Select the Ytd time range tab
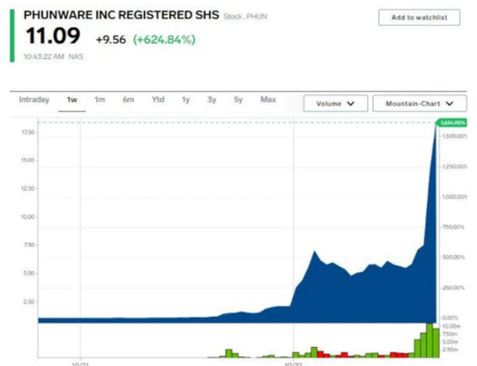 [x=158, y=100]
